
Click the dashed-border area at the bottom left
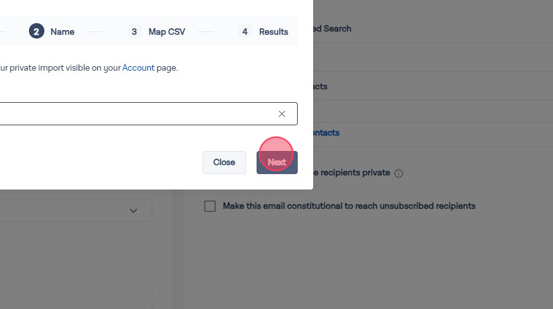pos(77,290)
